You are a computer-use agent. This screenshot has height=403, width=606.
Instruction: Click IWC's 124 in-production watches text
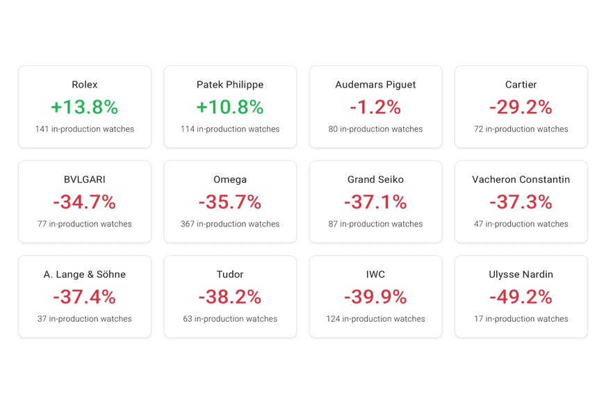(375, 319)
